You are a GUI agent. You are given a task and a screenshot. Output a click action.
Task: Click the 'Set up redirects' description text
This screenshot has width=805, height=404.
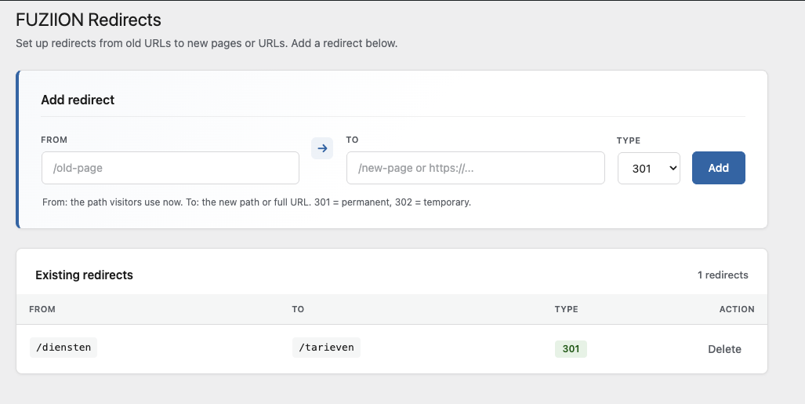point(206,43)
